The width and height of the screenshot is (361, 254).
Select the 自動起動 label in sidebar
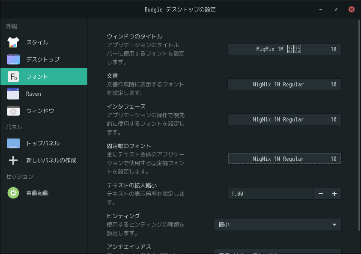click(x=37, y=193)
